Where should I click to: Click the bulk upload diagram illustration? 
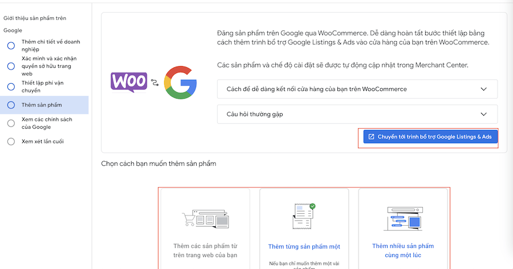point(403,219)
